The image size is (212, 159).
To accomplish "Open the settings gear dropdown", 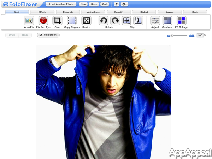I will [x=125, y=4].
